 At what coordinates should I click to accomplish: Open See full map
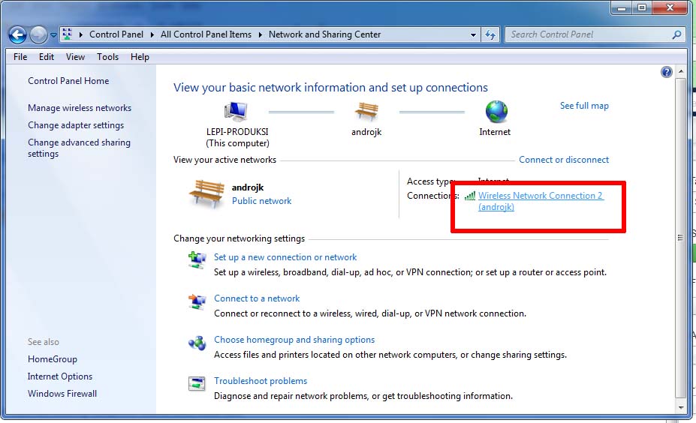pyautogui.click(x=584, y=106)
